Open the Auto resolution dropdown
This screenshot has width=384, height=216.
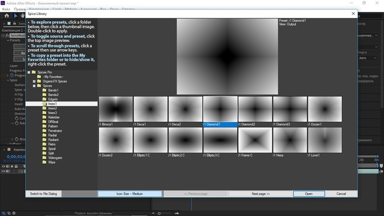pyautogui.click(x=368, y=58)
